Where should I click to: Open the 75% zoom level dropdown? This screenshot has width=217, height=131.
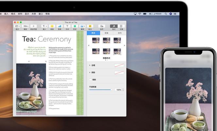click(x=25, y=26)
